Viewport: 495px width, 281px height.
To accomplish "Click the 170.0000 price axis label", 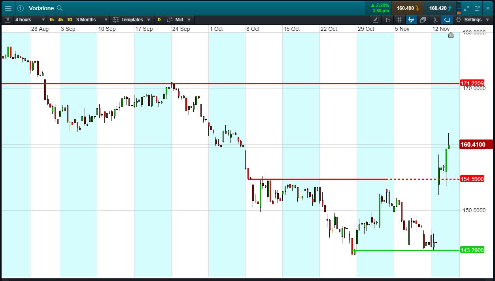I will pos(474,89).
